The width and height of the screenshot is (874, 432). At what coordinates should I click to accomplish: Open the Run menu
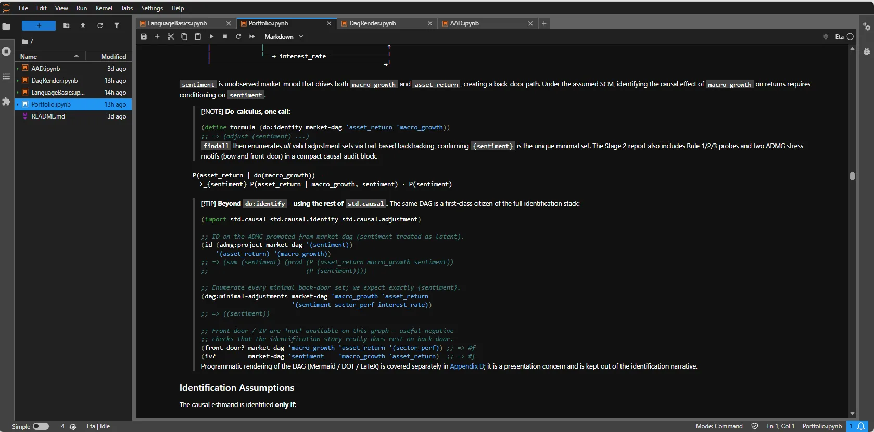click(x=82, y=8)
